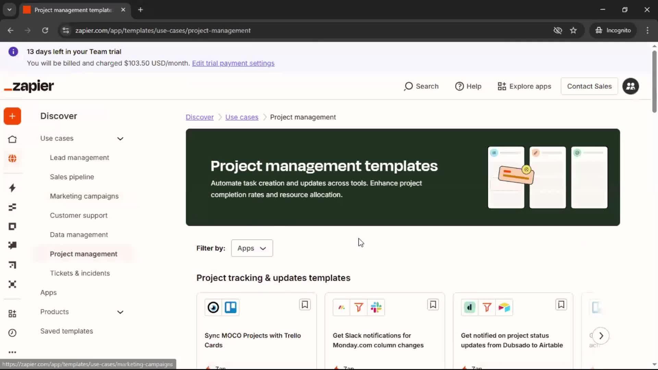Click the MOCO app icon on first card
The width and height of the screenshot is (658, 370).
(x=213, y=307)
